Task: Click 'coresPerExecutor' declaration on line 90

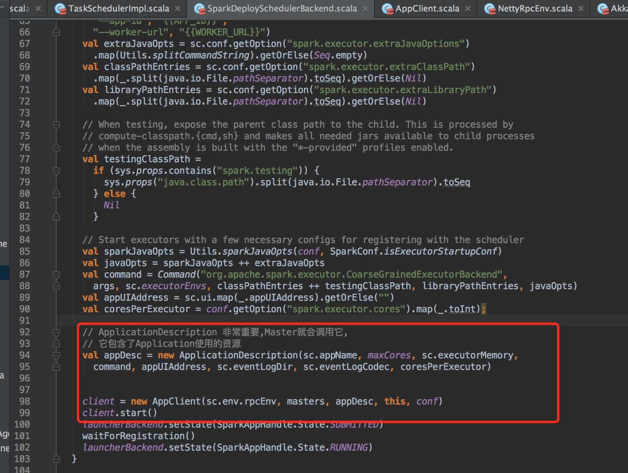Action: [x=147, y=309]
